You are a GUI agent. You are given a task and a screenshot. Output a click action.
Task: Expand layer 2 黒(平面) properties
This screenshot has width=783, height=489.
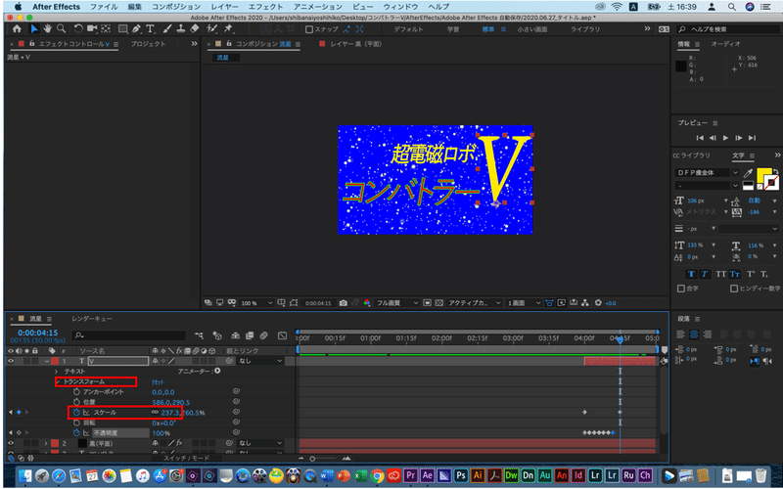click(46, 443)
